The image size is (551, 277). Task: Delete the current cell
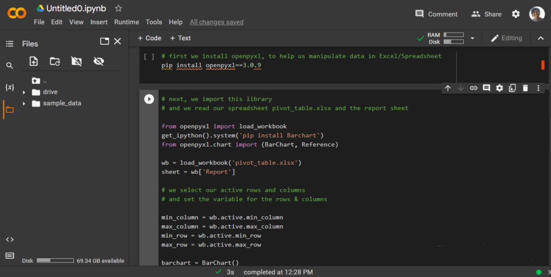(x=525, y=88)
